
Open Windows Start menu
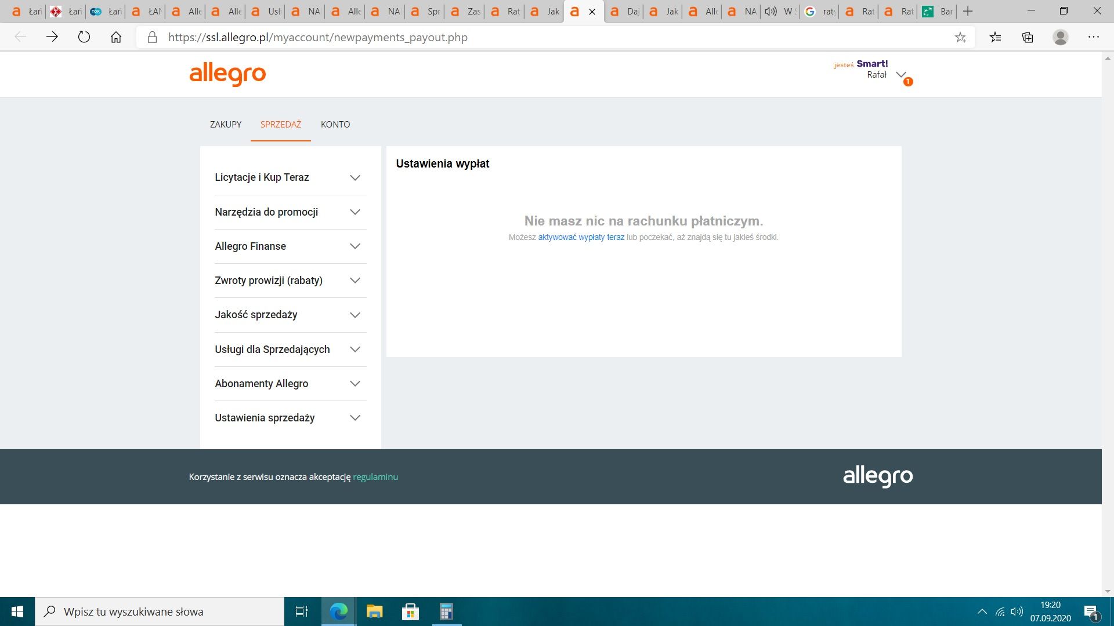coord(17,612)
